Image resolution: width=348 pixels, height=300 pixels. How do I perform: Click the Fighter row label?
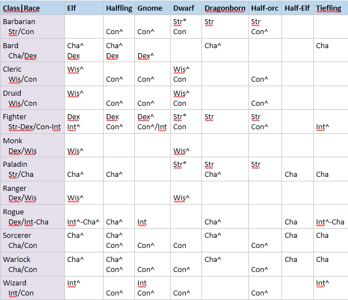[x=15, y=116]
